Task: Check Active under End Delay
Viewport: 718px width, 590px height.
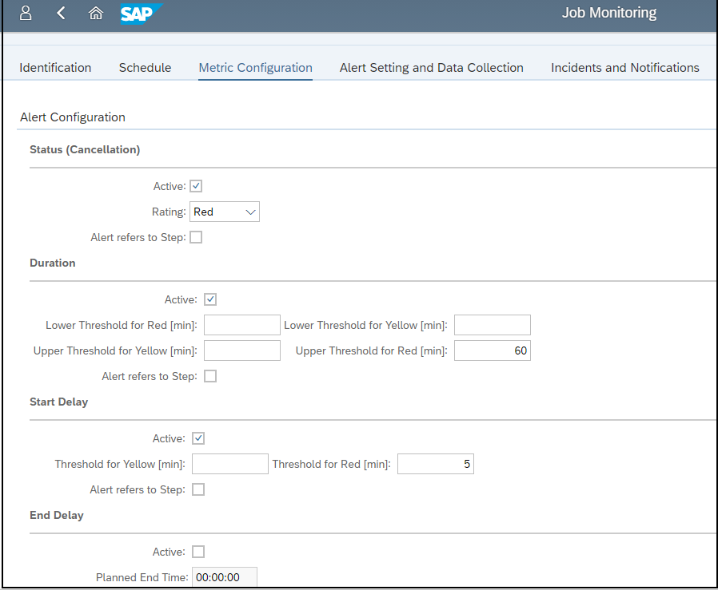Action: click(198, 552)
